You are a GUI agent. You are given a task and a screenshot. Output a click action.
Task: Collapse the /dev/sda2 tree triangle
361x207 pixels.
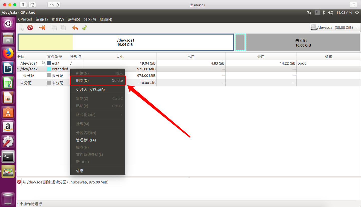pyautogui.click(x=18, y=69)
